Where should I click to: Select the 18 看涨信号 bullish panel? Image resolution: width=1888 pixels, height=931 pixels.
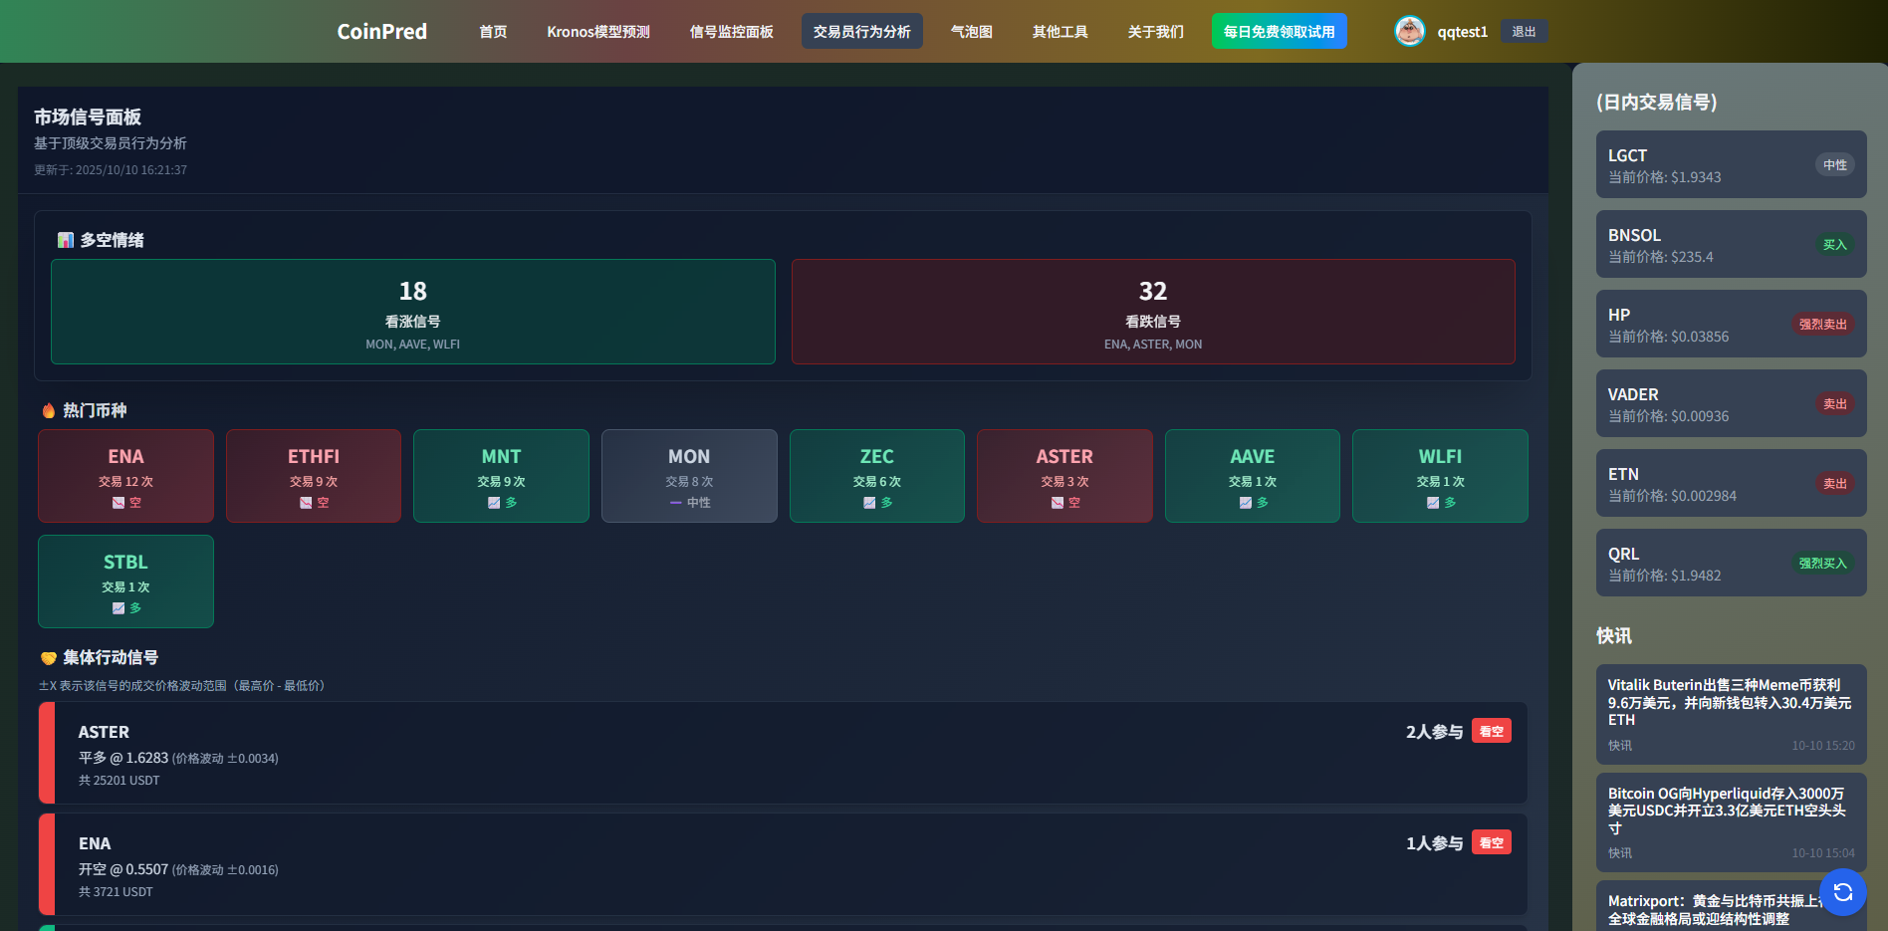click(x=412, y=312)
